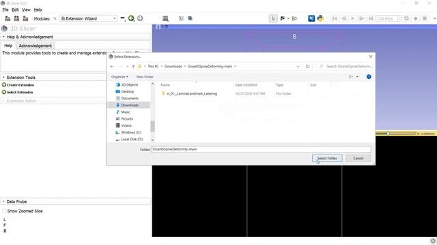Go back in the Select Extension dialog
This screenshot has height=245, width=437.
point(112,67)
